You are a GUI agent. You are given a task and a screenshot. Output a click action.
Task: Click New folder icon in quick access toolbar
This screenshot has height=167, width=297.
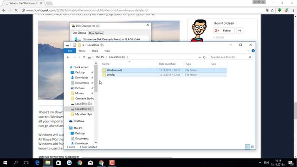point(79,45)
